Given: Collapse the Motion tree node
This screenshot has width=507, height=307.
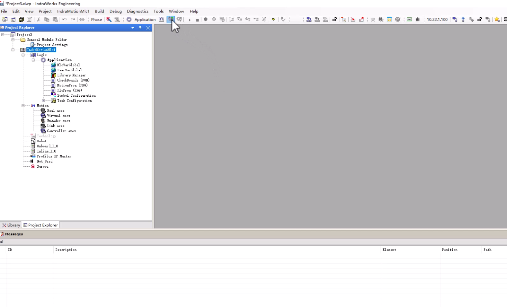Looking at the screenshot, I should point(23,106).
